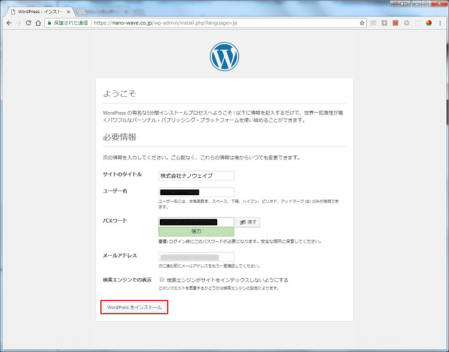Click the 強力 password strength indicator
This screenshot has width=449, height=352.
click(196, 231)
